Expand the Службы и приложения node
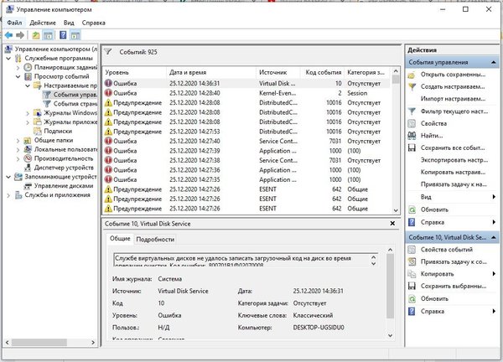 click(8, 195)
